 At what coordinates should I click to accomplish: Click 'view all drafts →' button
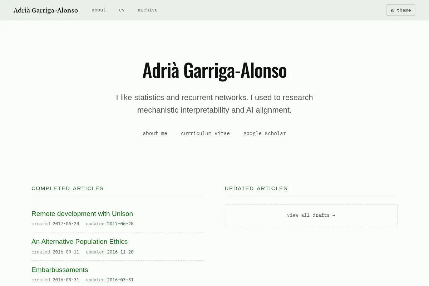click(x=311, y=215)
